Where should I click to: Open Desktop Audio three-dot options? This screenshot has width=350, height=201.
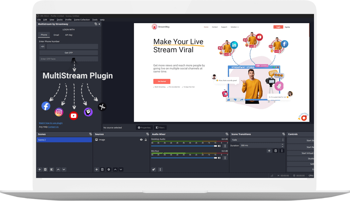225,146
